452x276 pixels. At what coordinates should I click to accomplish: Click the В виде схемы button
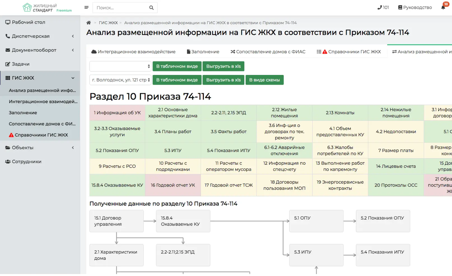coord(264,80)
